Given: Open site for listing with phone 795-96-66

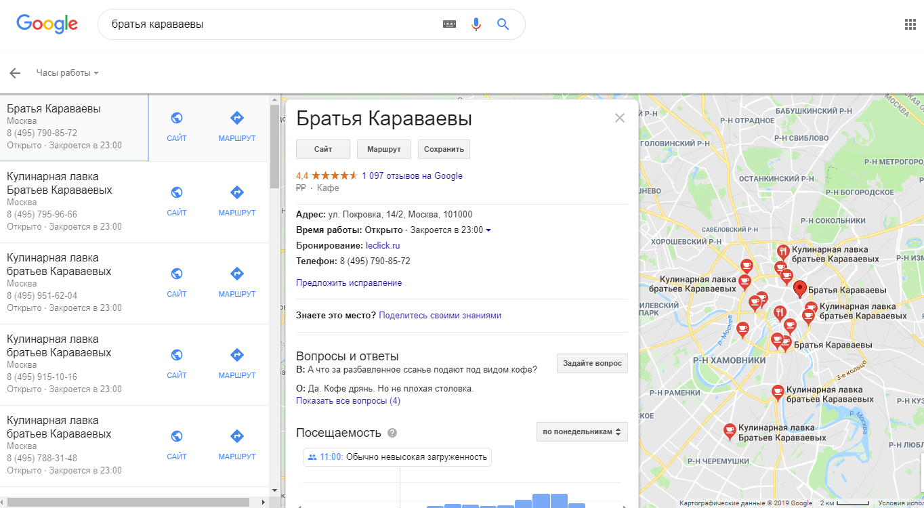Looking at the screenshot, I should point(177,201).
